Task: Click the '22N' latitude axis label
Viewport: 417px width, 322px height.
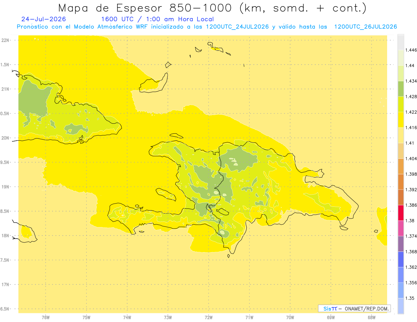Action: tap(6, 40)
